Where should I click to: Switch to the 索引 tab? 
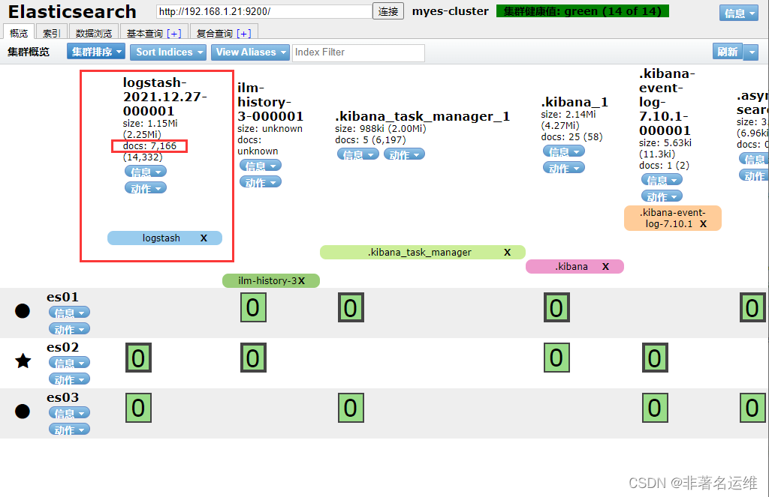pos(52,33)
